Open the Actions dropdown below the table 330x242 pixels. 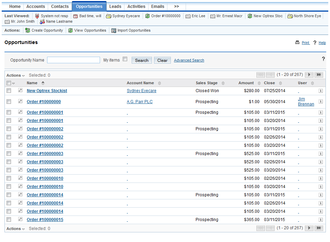tap(15, 229)
